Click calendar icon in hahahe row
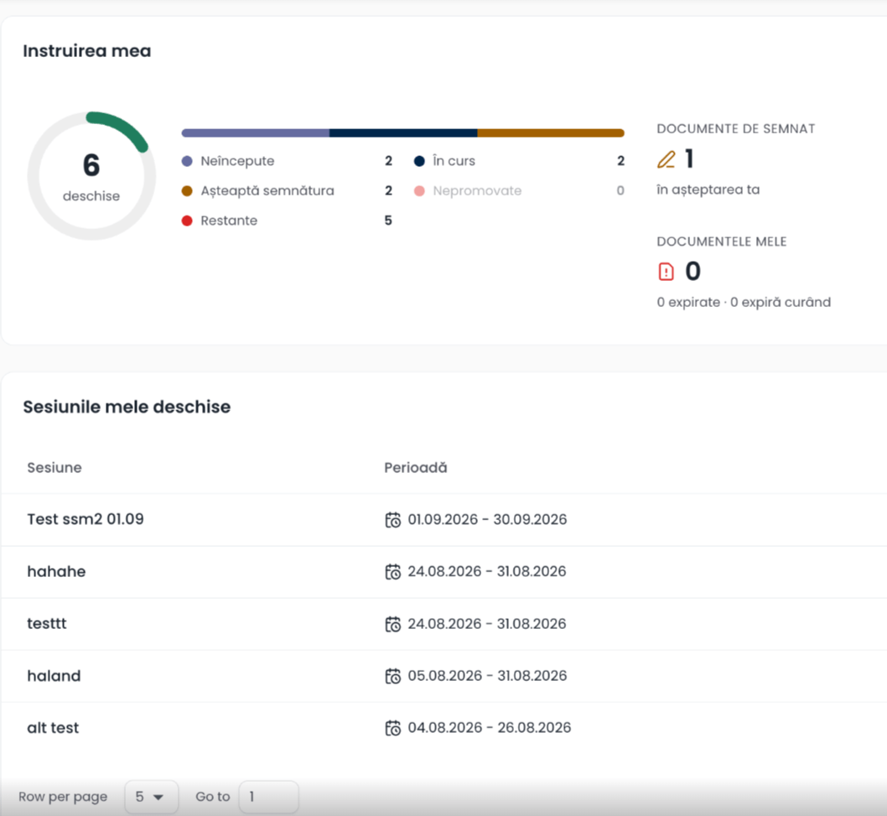This screenshot has height=816, width=887. pos(392,572)
